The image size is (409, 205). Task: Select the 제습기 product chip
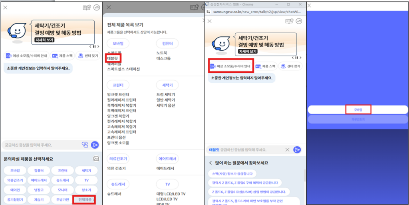click(x=39, y=200)
